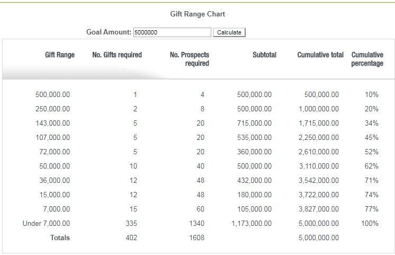This screenshot has height=255, width=395.
Task: Select the Gift Range column header
Action: [x=60, y=55]
